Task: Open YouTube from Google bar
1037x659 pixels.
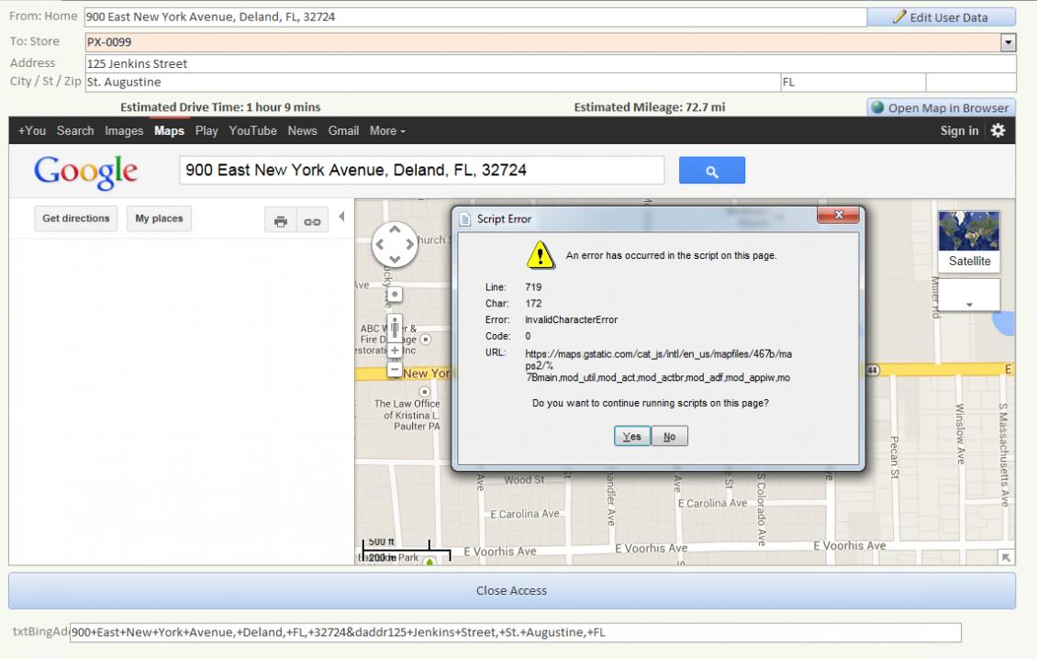Action: click(252, 130)
